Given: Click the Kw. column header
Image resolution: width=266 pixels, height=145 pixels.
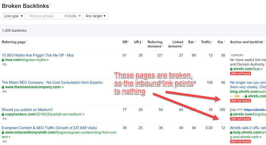Looking at the screenshot, I should point(220,42).
